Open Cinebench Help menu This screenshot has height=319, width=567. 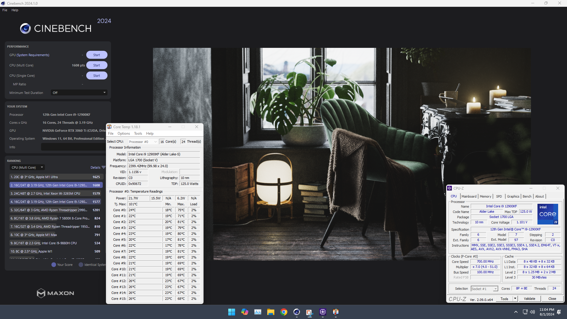click(x=15, y=10)
